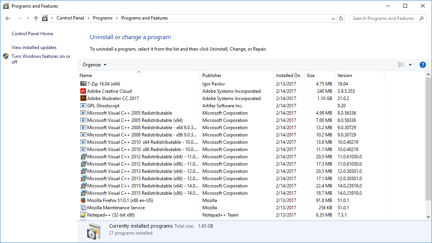Expand the view options dropdown arrow
The image size is (432, 243).
pos(410,65)
